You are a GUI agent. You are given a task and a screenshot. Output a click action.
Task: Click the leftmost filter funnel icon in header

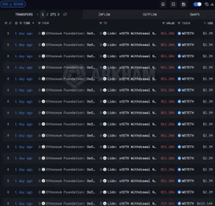(x=6, y=23)
